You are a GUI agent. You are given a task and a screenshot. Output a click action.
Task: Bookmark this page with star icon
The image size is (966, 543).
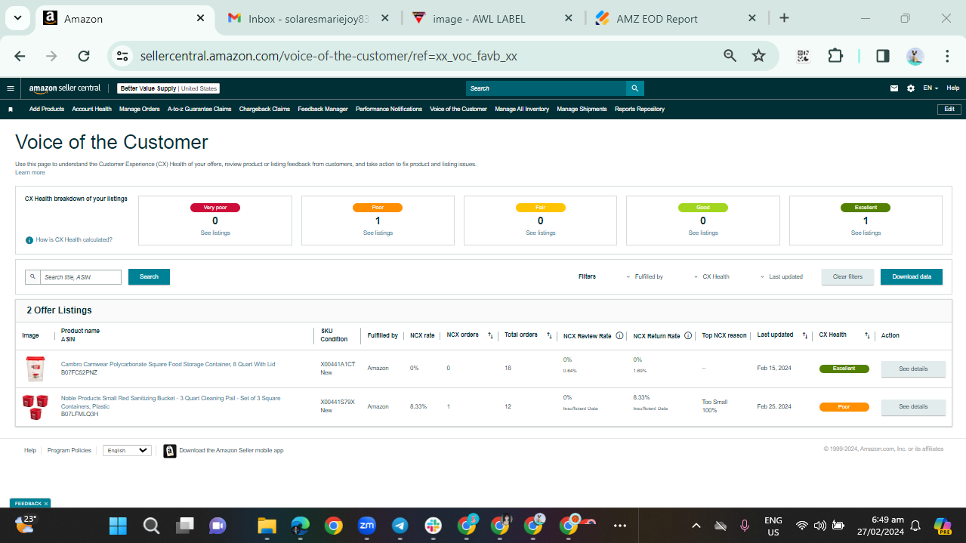click(x=758, y=56)
